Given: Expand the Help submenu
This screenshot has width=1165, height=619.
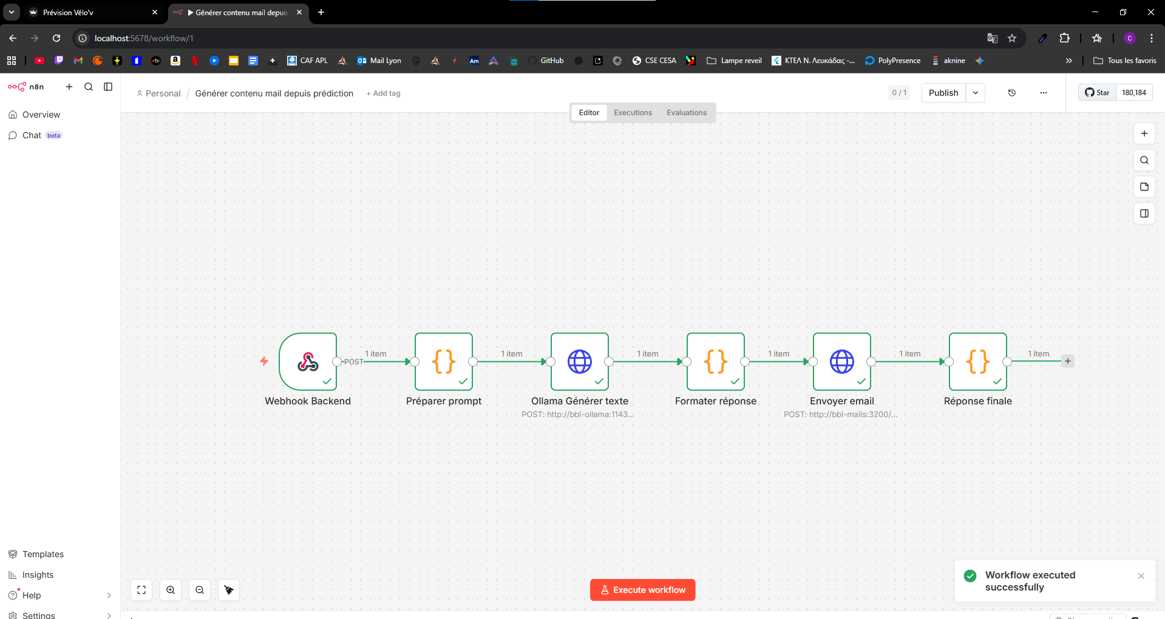Looking at the screenshot, I should (109, 595).
